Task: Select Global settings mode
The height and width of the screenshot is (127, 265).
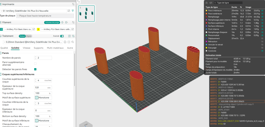Action: point(22,36)
